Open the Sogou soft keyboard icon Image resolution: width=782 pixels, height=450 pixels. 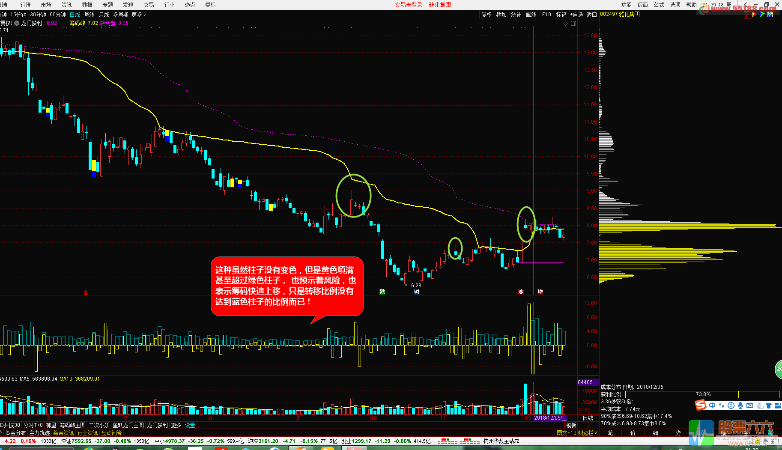750,405
